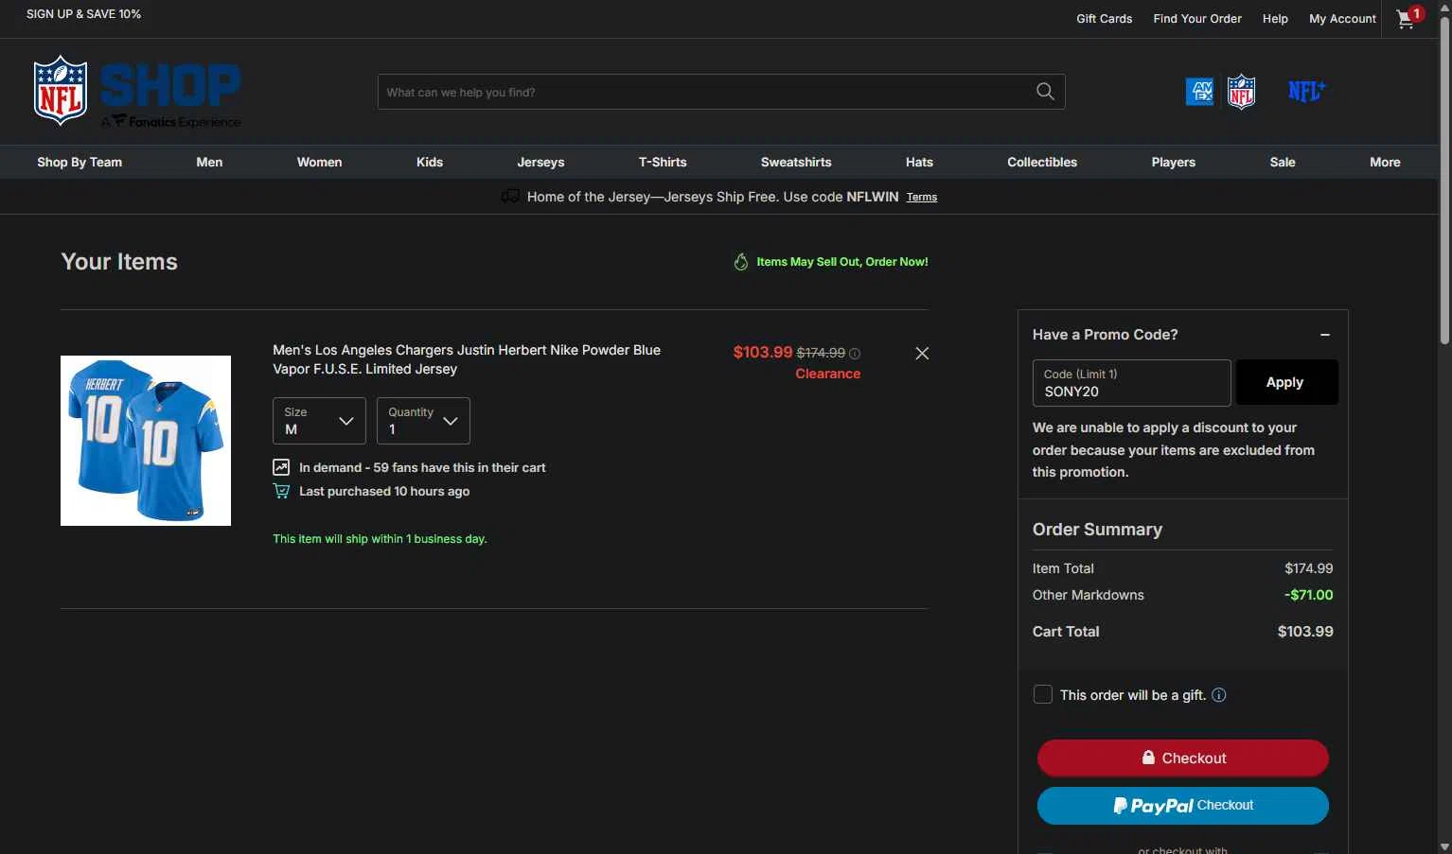1452x854 pixels.
Task: Open Gift Cards link
Action: point(1105,19)
